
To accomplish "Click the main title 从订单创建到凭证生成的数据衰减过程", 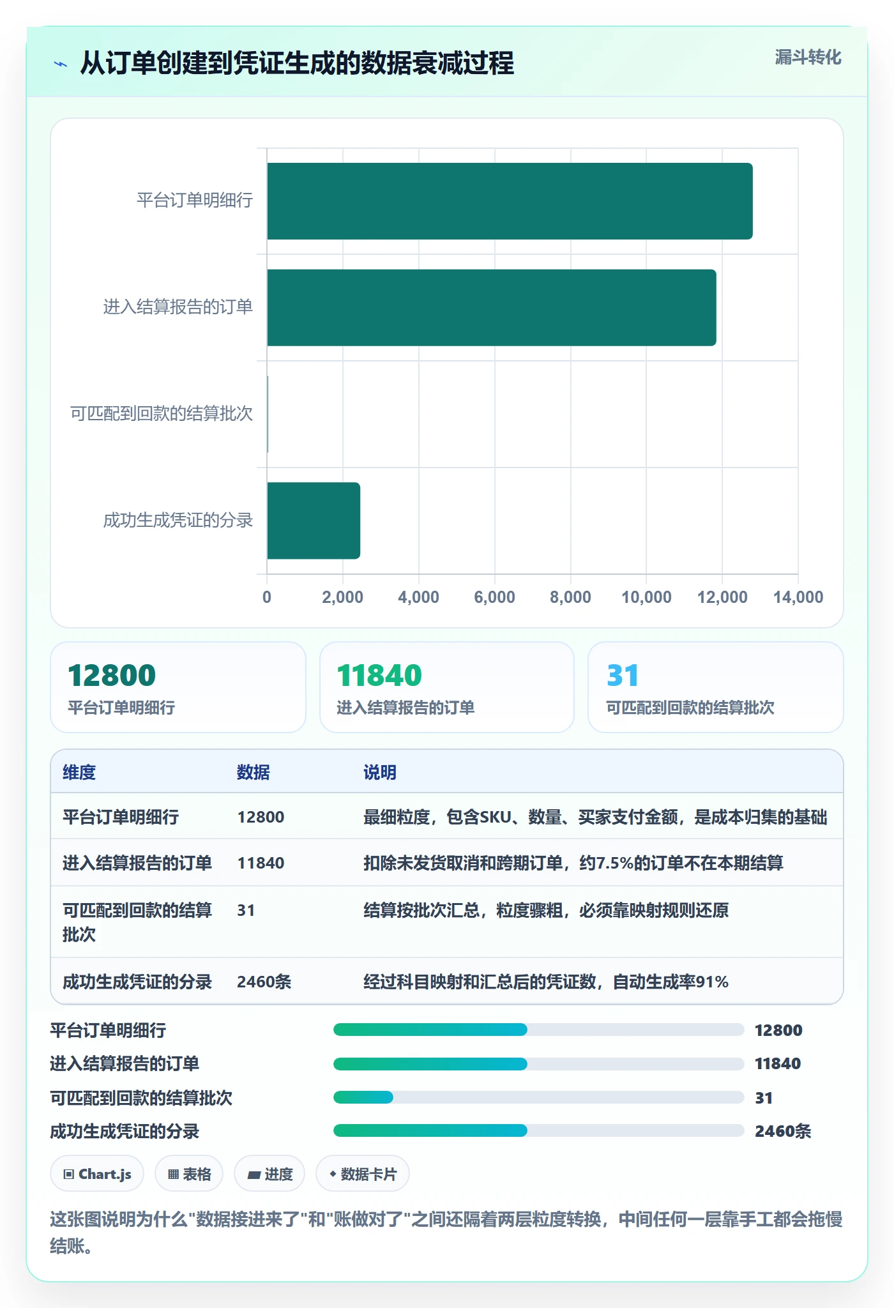I will pyautogui.click(x=297, y=63).
